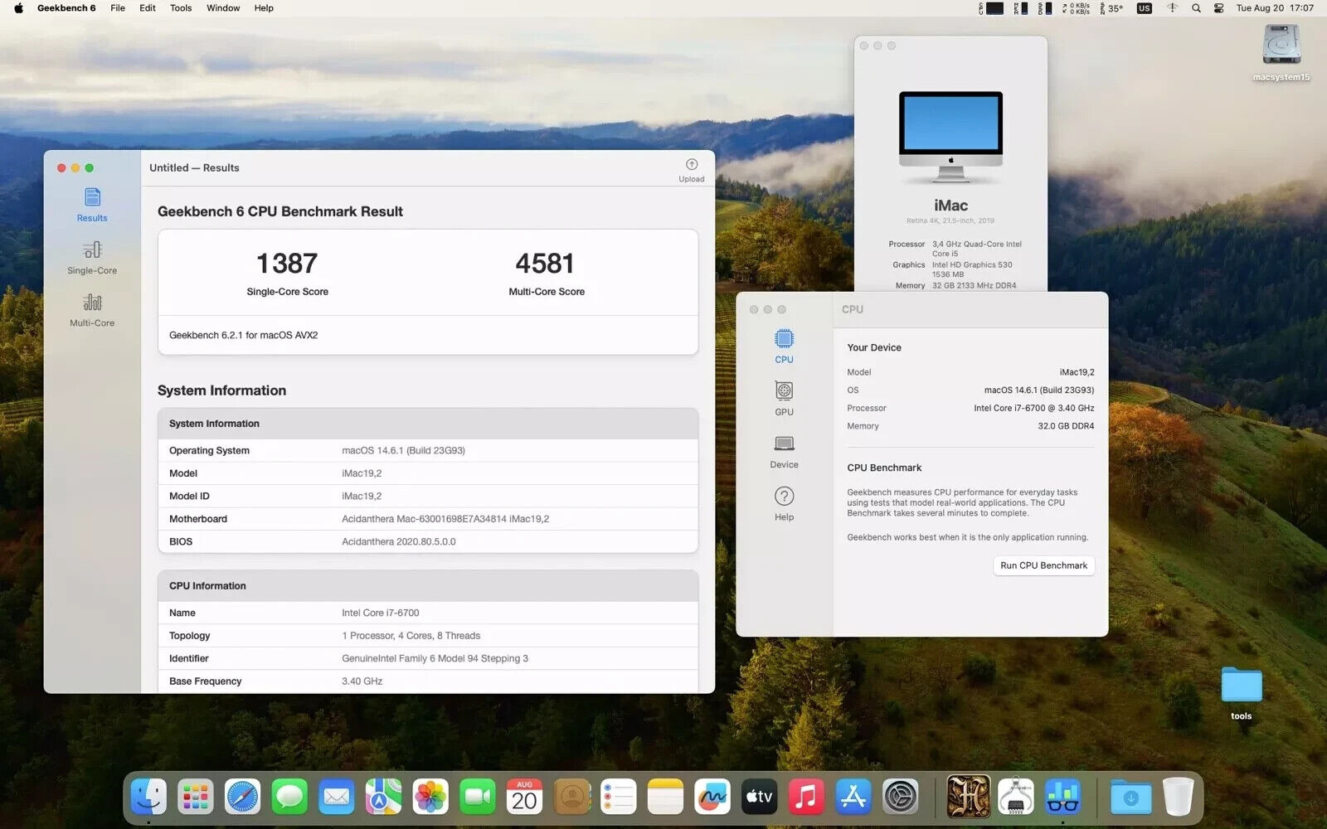
Task: Open the Trash in the dock
Action: 1178,797
